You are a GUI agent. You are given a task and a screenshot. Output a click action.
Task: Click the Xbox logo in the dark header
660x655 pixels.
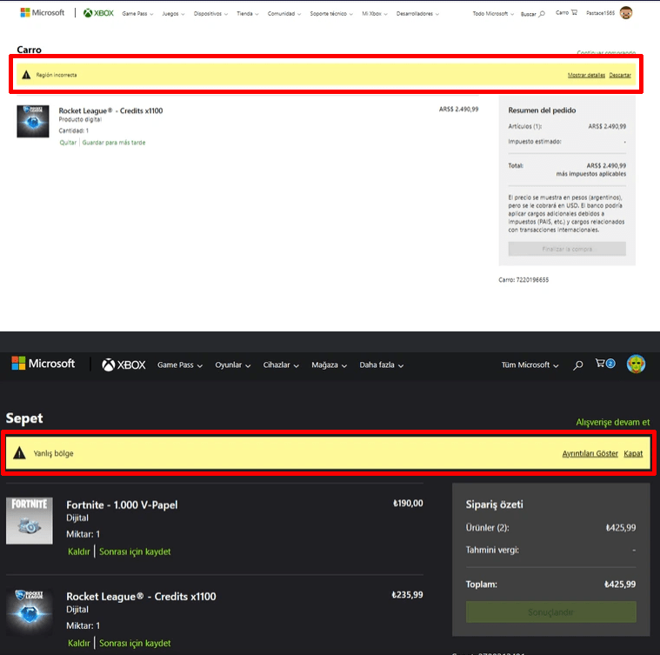[123, 364]
